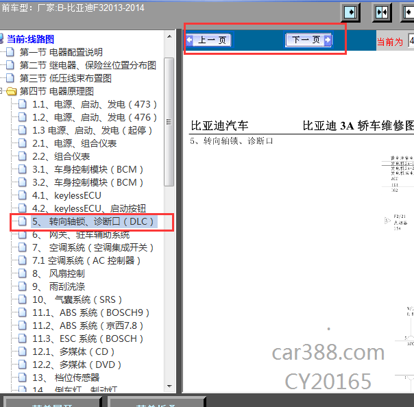This screenshot has height=407, width=414.
Task: Click page icon beside 11.3、ESC 系统
Action: coord(22,338)
